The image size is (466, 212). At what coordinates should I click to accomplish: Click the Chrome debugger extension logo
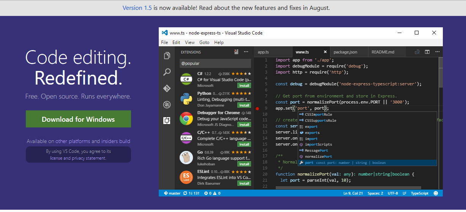click(x=186, y=118)
